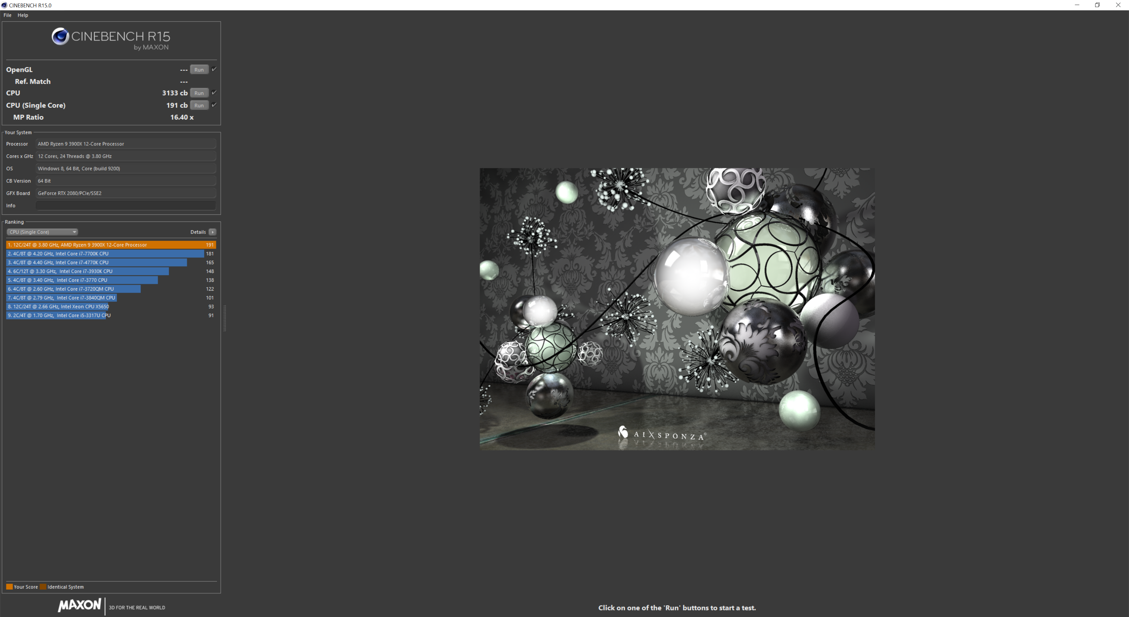Select the Ryzen 9 3900X ranking entry

(x=111, y=245)
